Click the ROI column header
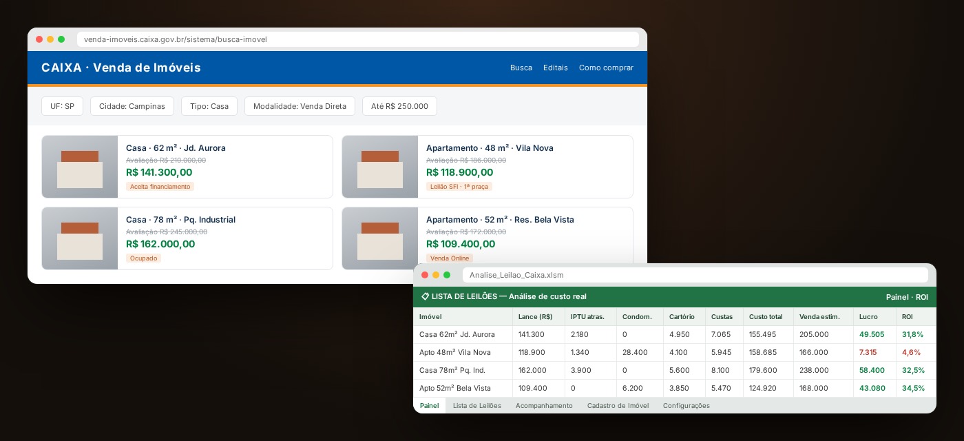Image resolution: width=964 pixels, height=441 pixels. click(x=916, y=317)
